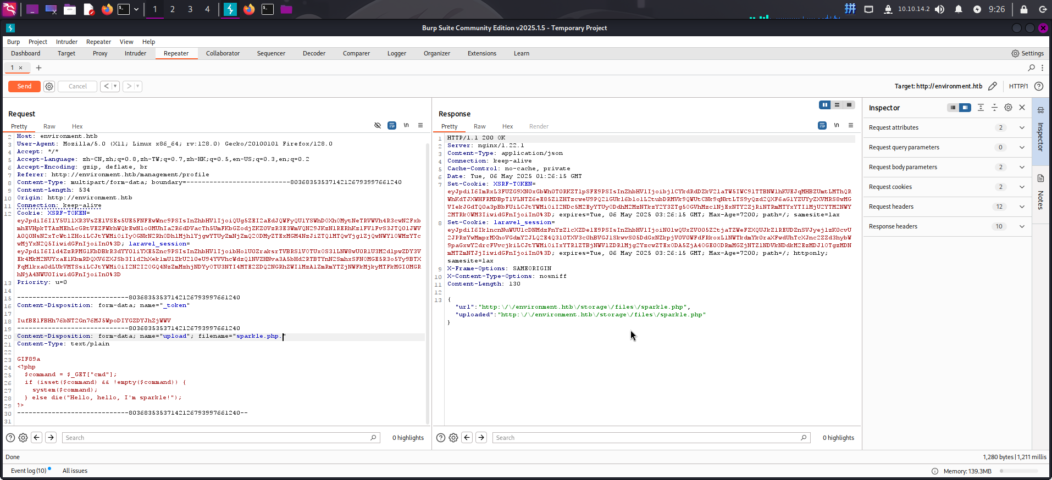
Task: Click the HTTP/1 protocol selector
Action: coord(1018,86)
